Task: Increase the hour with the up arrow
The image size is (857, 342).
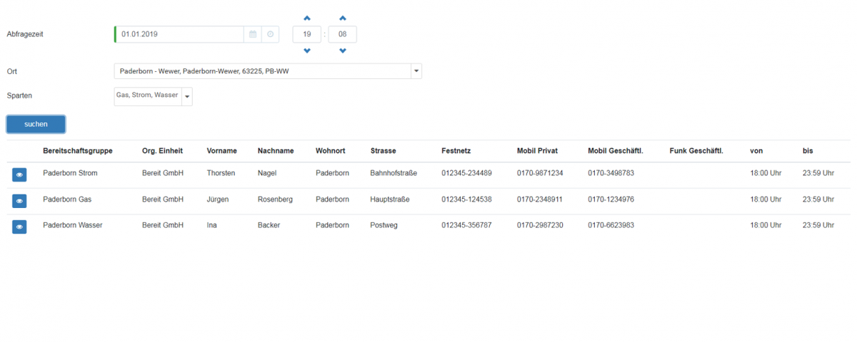Action: tap(307, 18)
